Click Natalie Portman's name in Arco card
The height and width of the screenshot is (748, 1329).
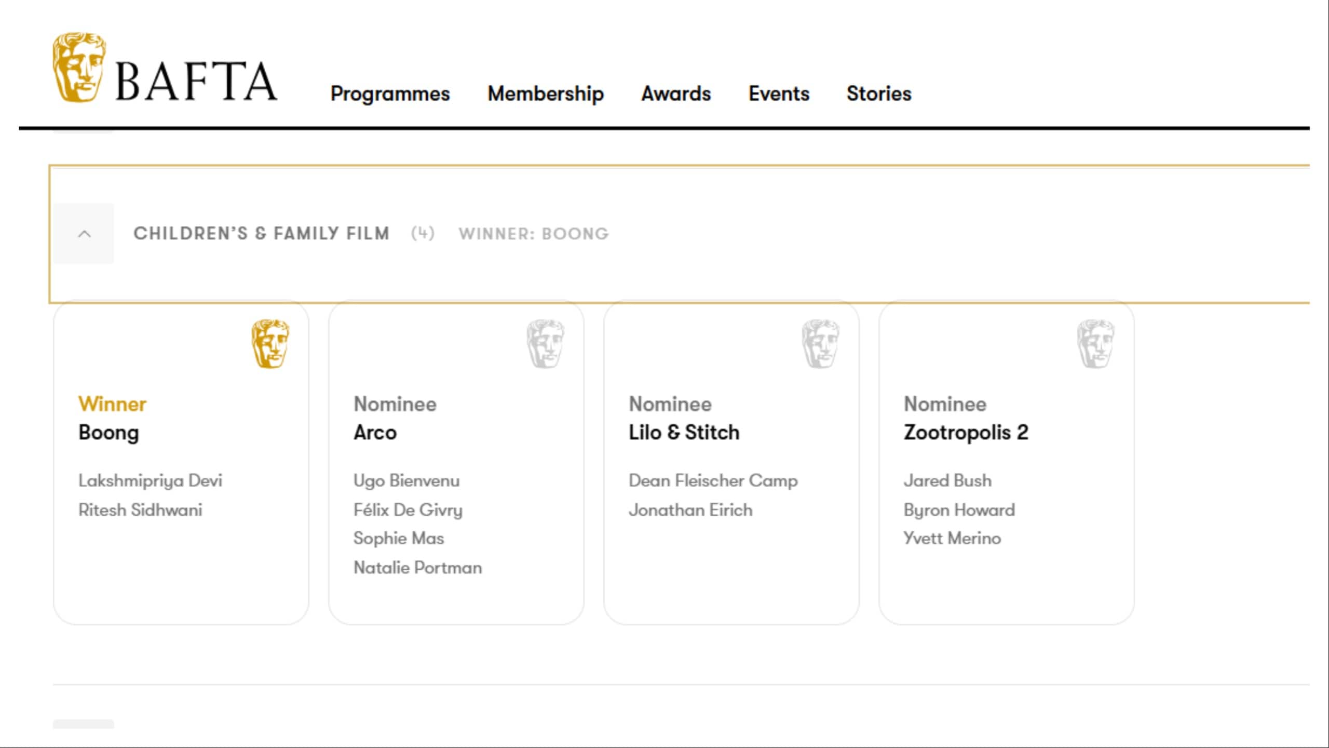(417, 568)
